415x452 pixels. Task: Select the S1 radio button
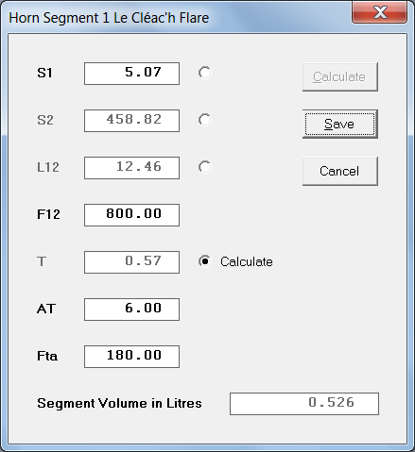(204, 73)
